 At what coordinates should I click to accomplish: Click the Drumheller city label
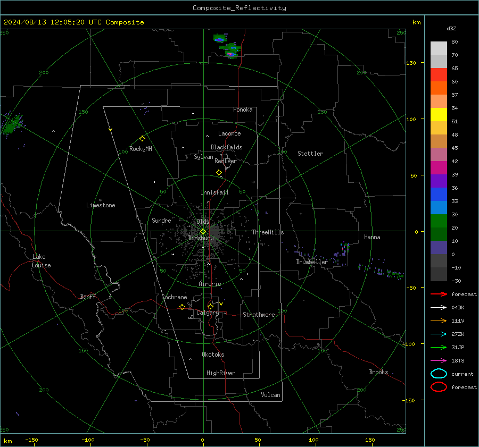point(312,262)
